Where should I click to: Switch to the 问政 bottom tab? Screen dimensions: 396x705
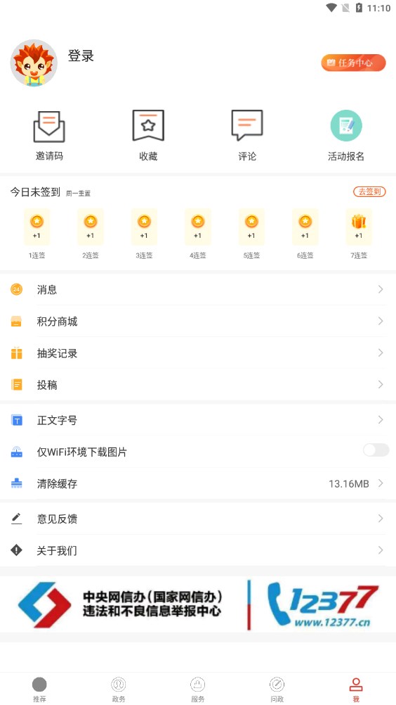coord(277,690)
